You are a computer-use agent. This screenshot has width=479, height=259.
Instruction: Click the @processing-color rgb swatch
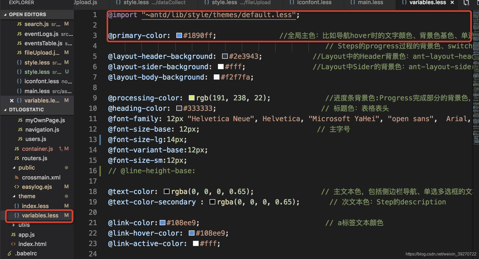point(192,98)
